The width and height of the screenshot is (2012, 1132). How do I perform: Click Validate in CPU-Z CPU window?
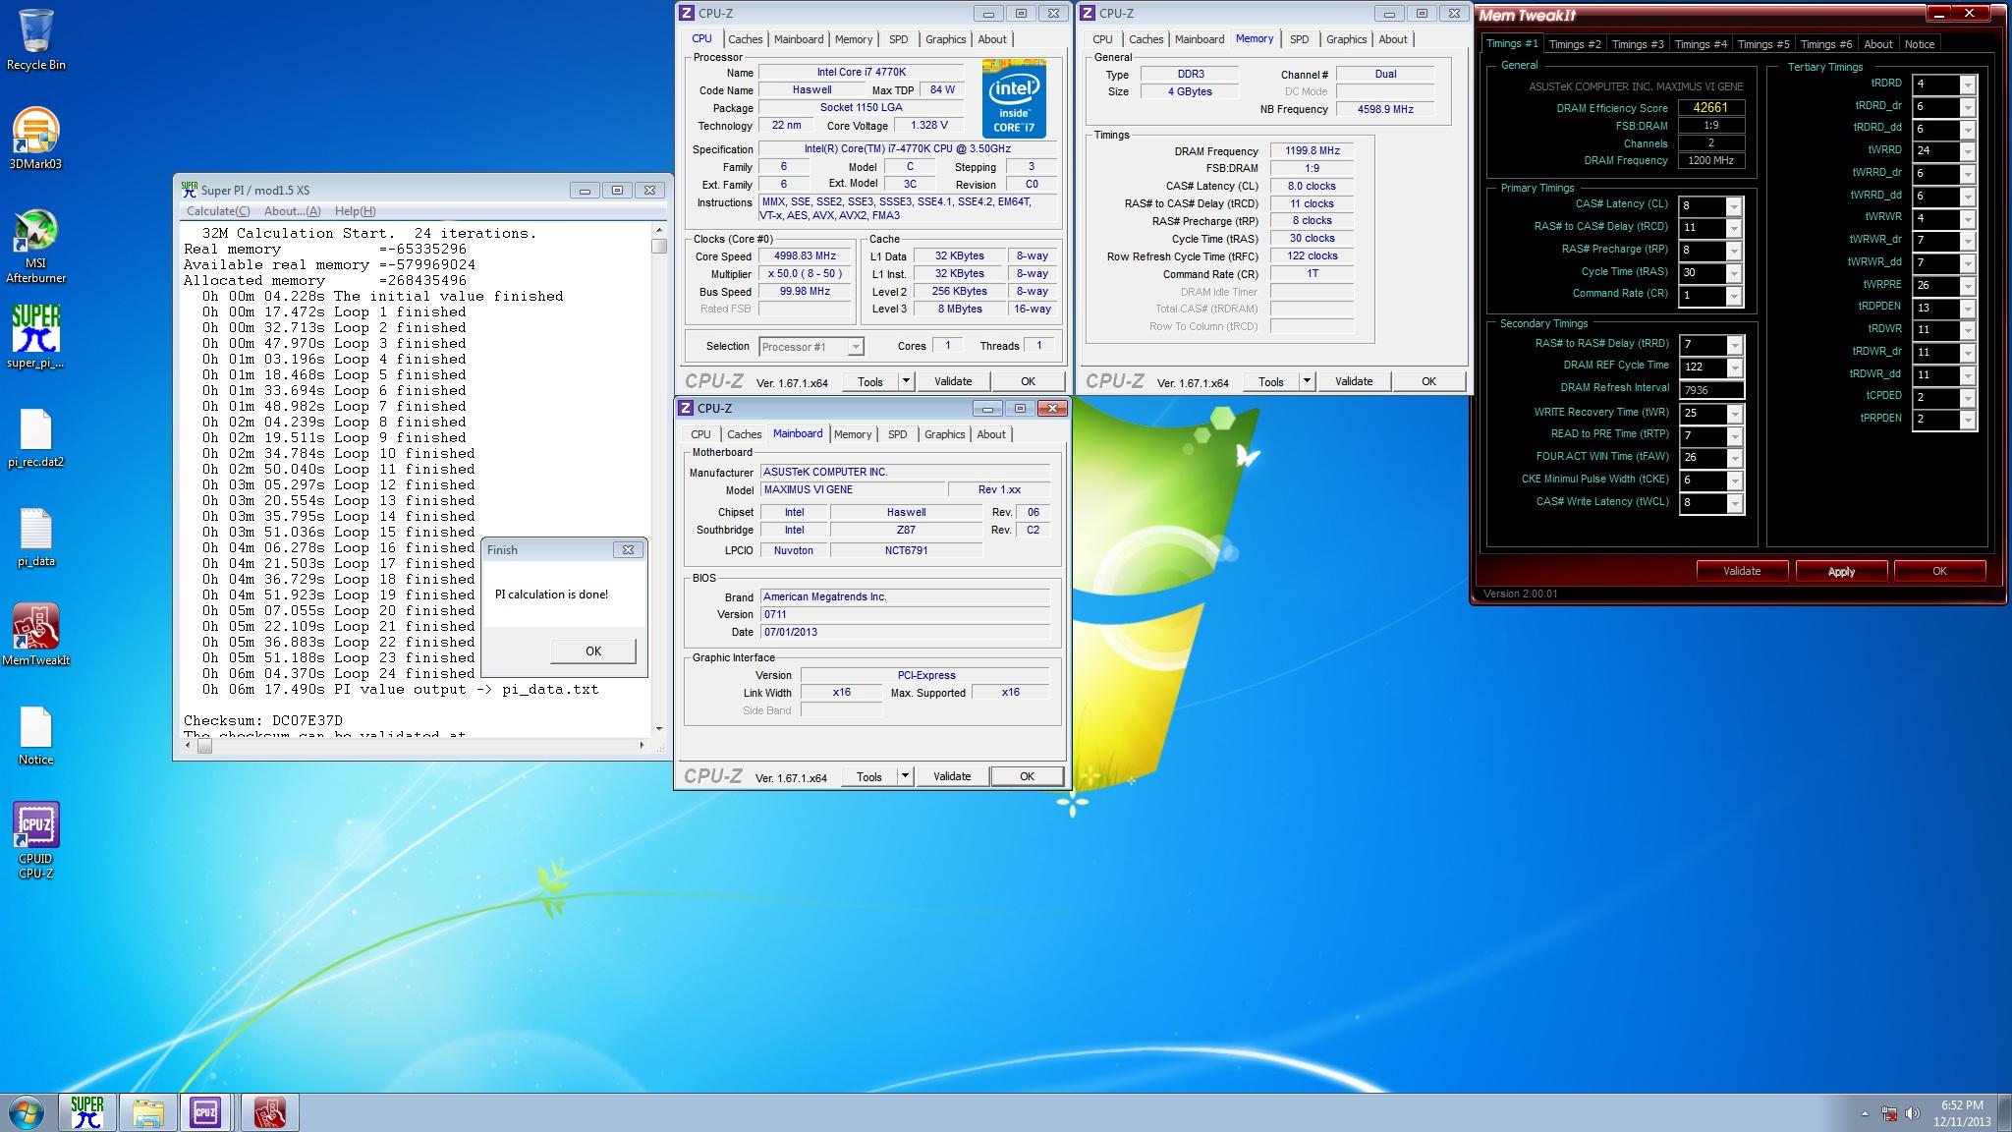point(953,381)
